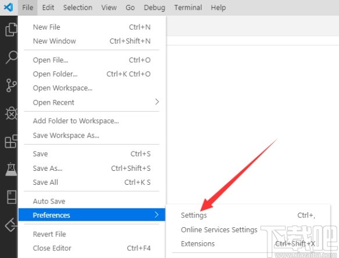The image size is (339, 258).
Task: Open Source Control branch icon
Action: point(11,85)
